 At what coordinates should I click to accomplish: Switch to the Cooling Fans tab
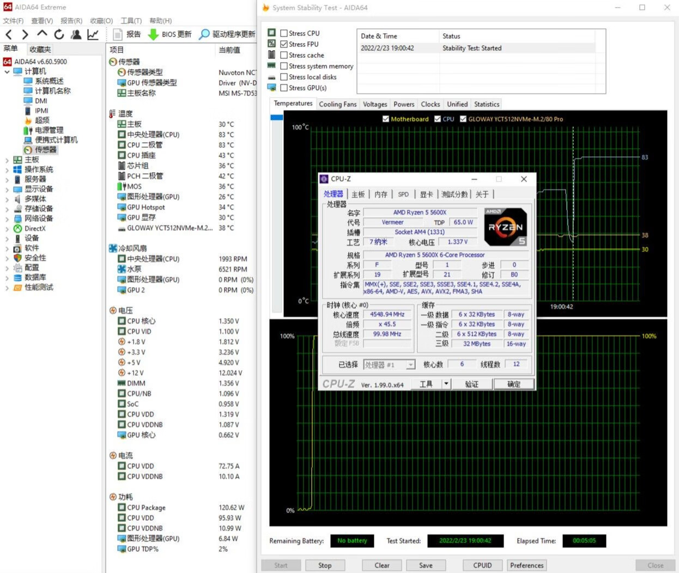click(337, 104)
